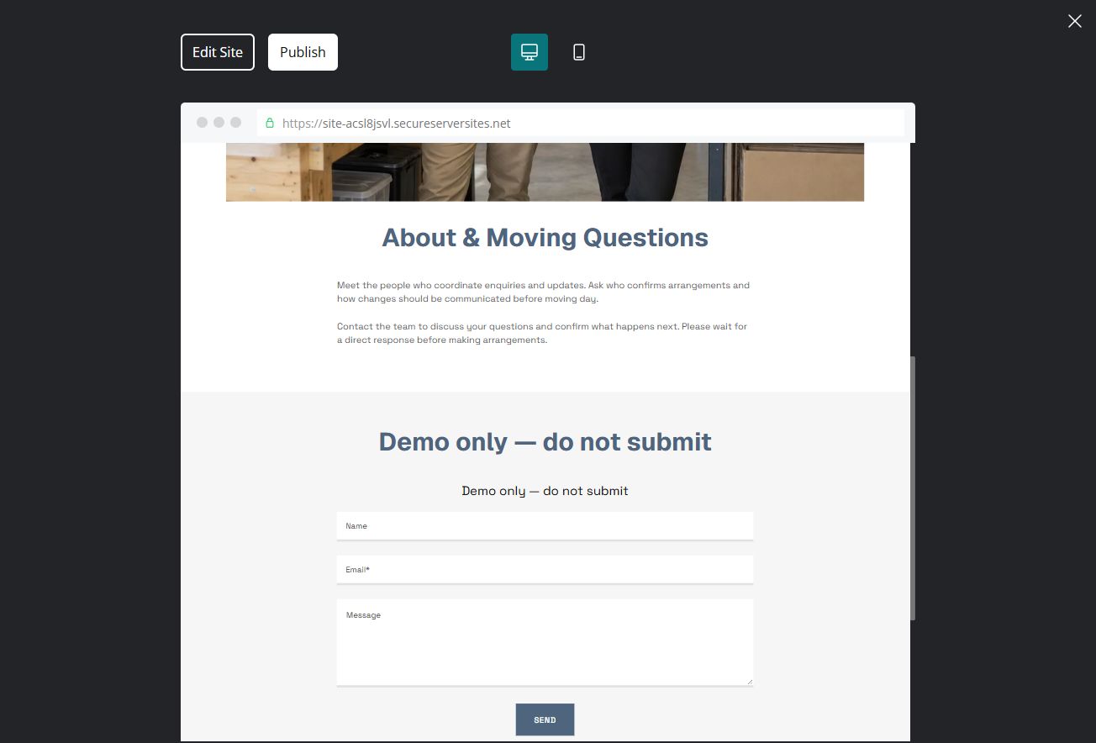1096x743 pixels.
Task: Click the SEND button on the form
Action: point(545,719)
